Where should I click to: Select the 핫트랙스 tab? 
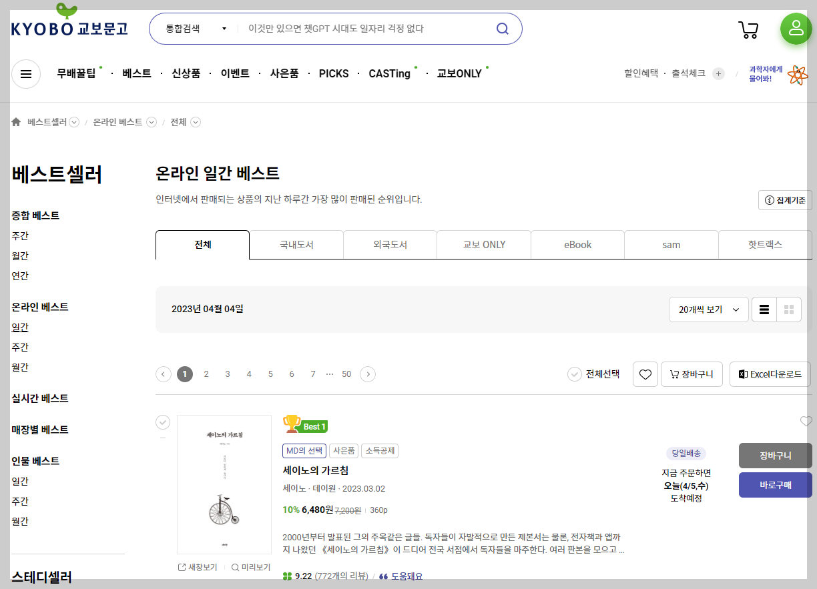click(766, 245)
